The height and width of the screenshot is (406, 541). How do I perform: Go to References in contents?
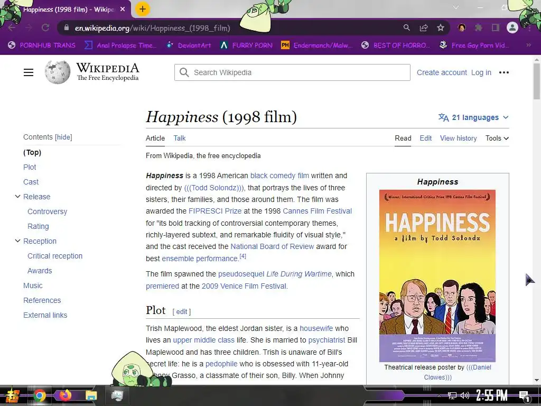coord(42,301)
